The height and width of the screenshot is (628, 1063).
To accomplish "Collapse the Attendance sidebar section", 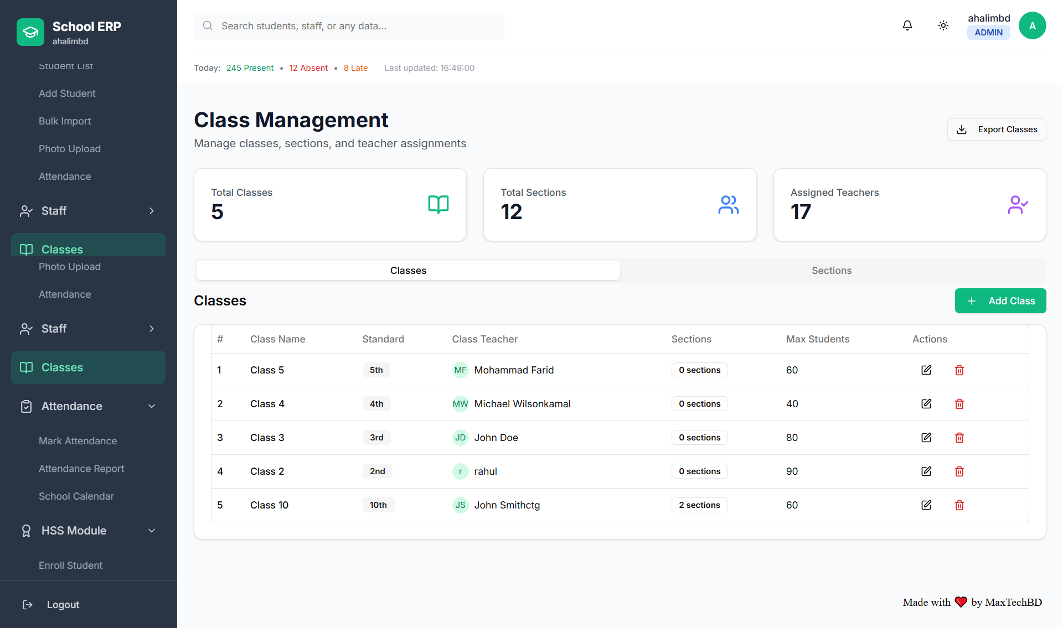I will [152, 406].
